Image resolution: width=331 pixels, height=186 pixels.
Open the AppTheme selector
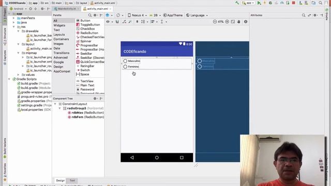coord(173,15)
